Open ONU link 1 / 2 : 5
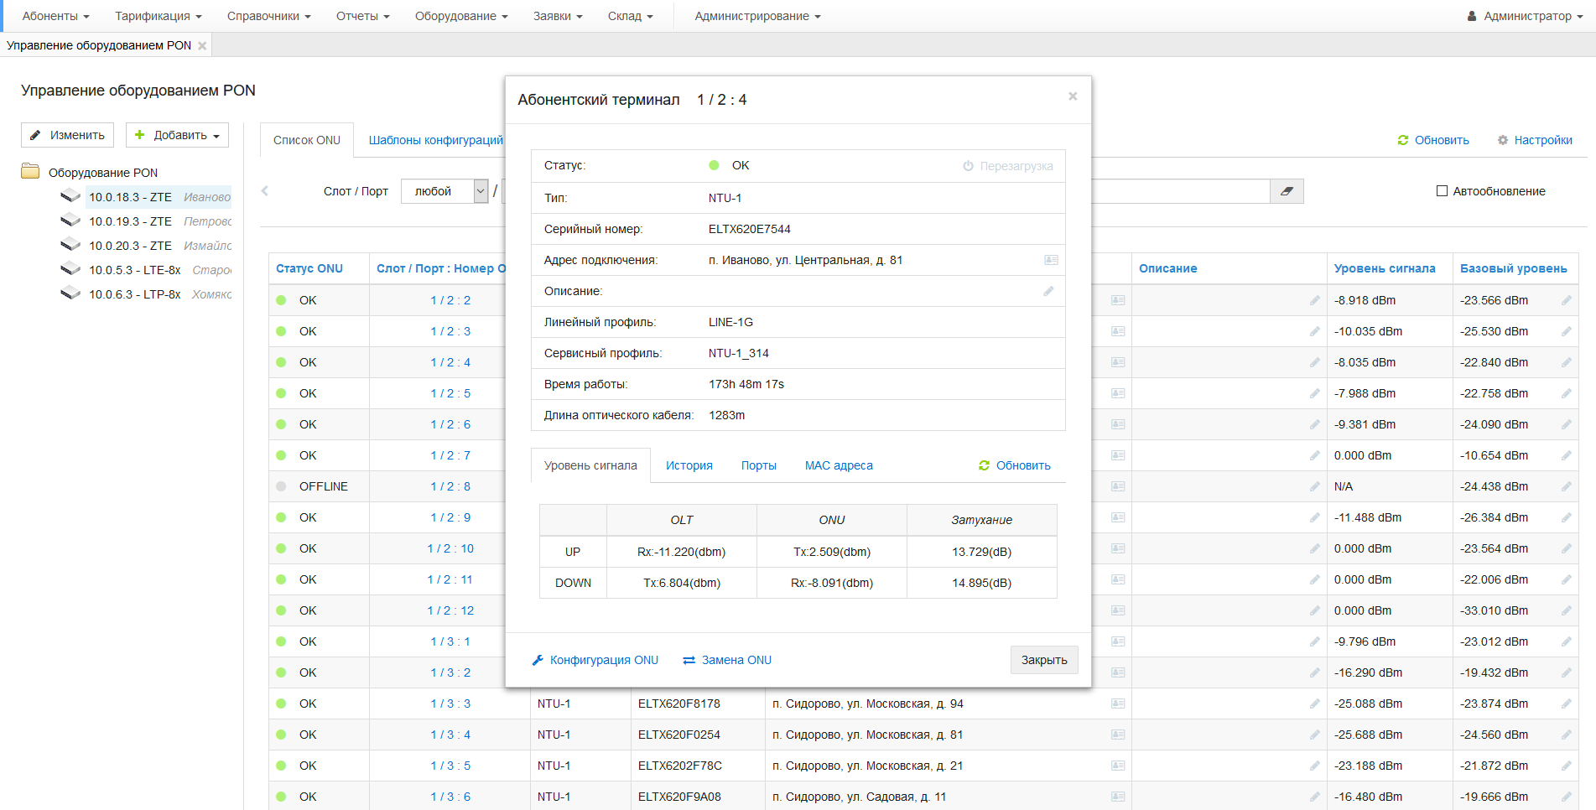The width and height of the screenshot is (1596, 810). [450, 393]
